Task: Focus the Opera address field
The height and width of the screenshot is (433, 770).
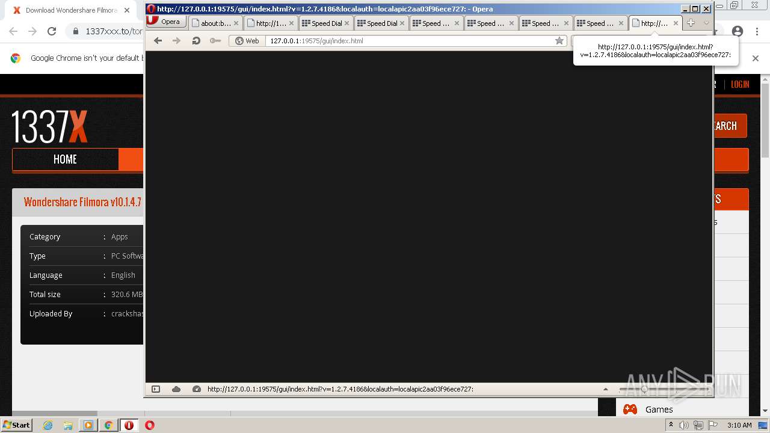Action: [x=409, y=41]
